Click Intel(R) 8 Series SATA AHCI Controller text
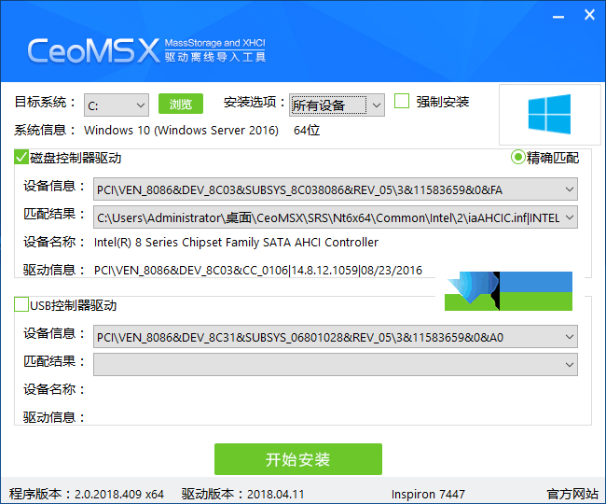The width and height of the screenshot is (606, 504). [x=236, y=242]
